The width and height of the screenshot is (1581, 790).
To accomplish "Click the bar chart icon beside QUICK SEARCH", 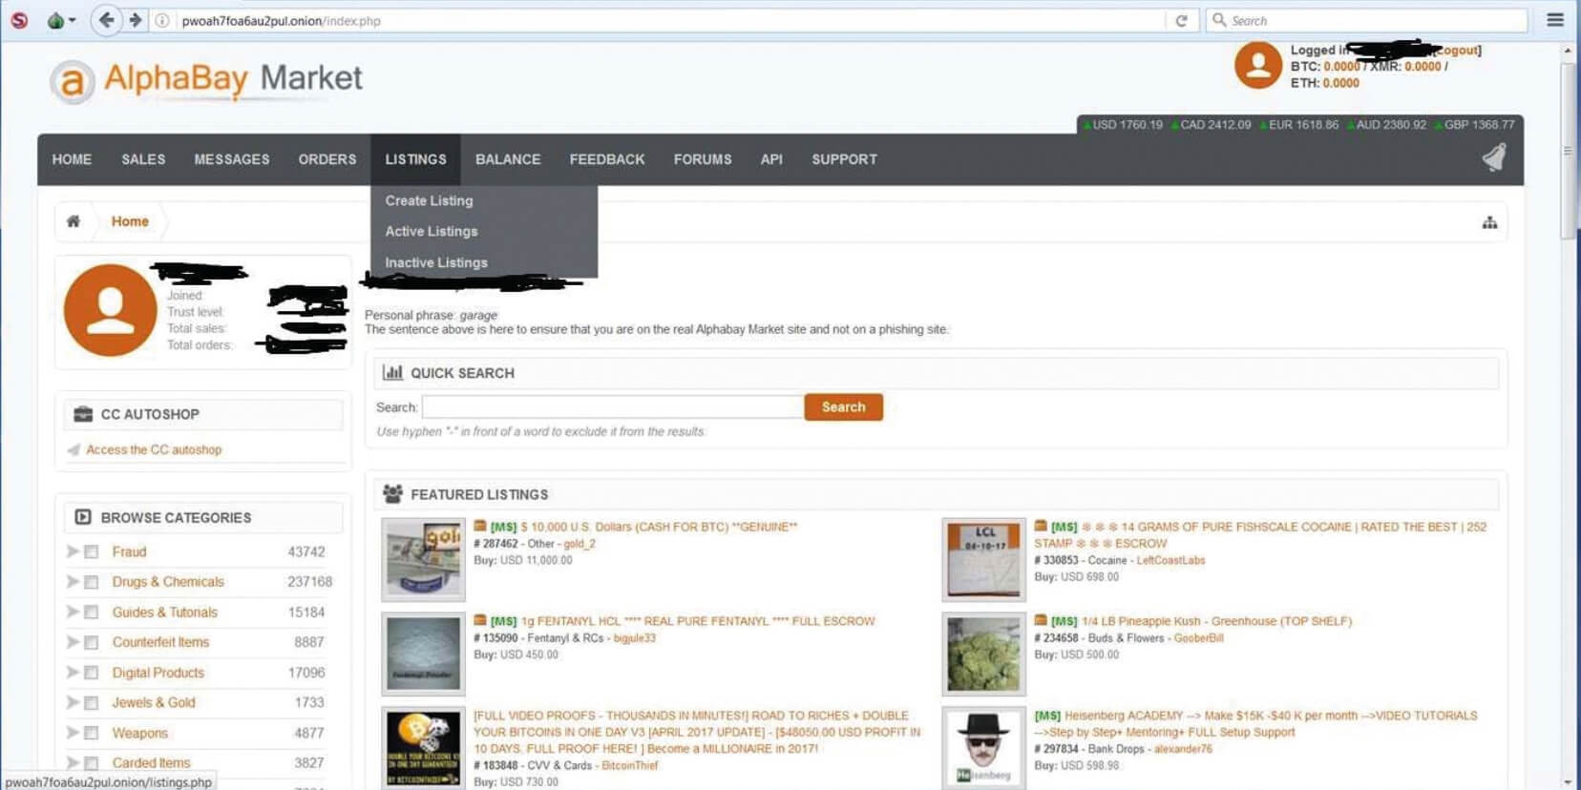I will pos(392,372).
